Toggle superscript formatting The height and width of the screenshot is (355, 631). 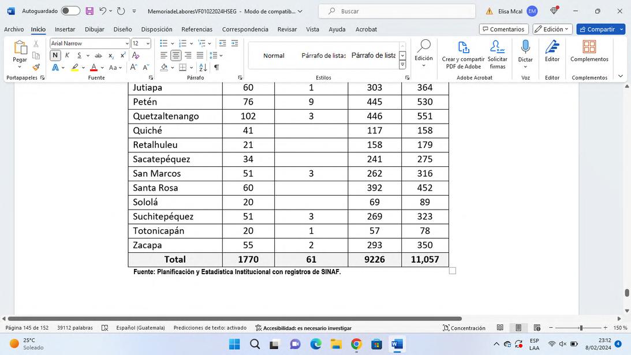[123, 55]
